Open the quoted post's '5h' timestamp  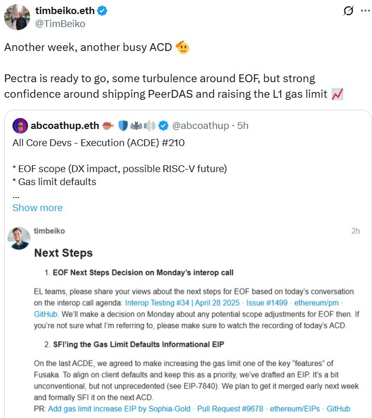(x=242, y=126)
